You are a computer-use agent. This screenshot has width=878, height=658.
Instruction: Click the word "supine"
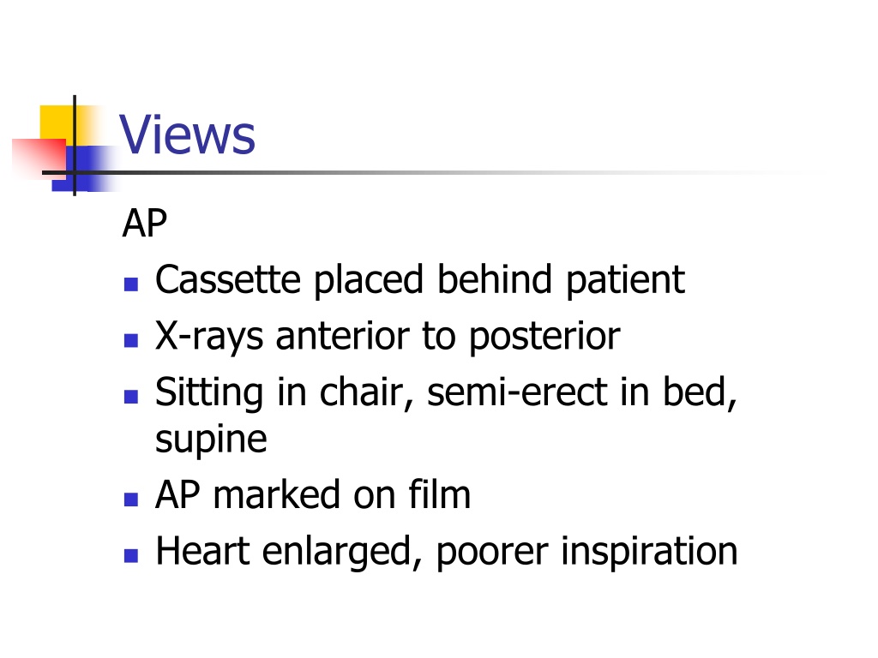tap(211, 441)
